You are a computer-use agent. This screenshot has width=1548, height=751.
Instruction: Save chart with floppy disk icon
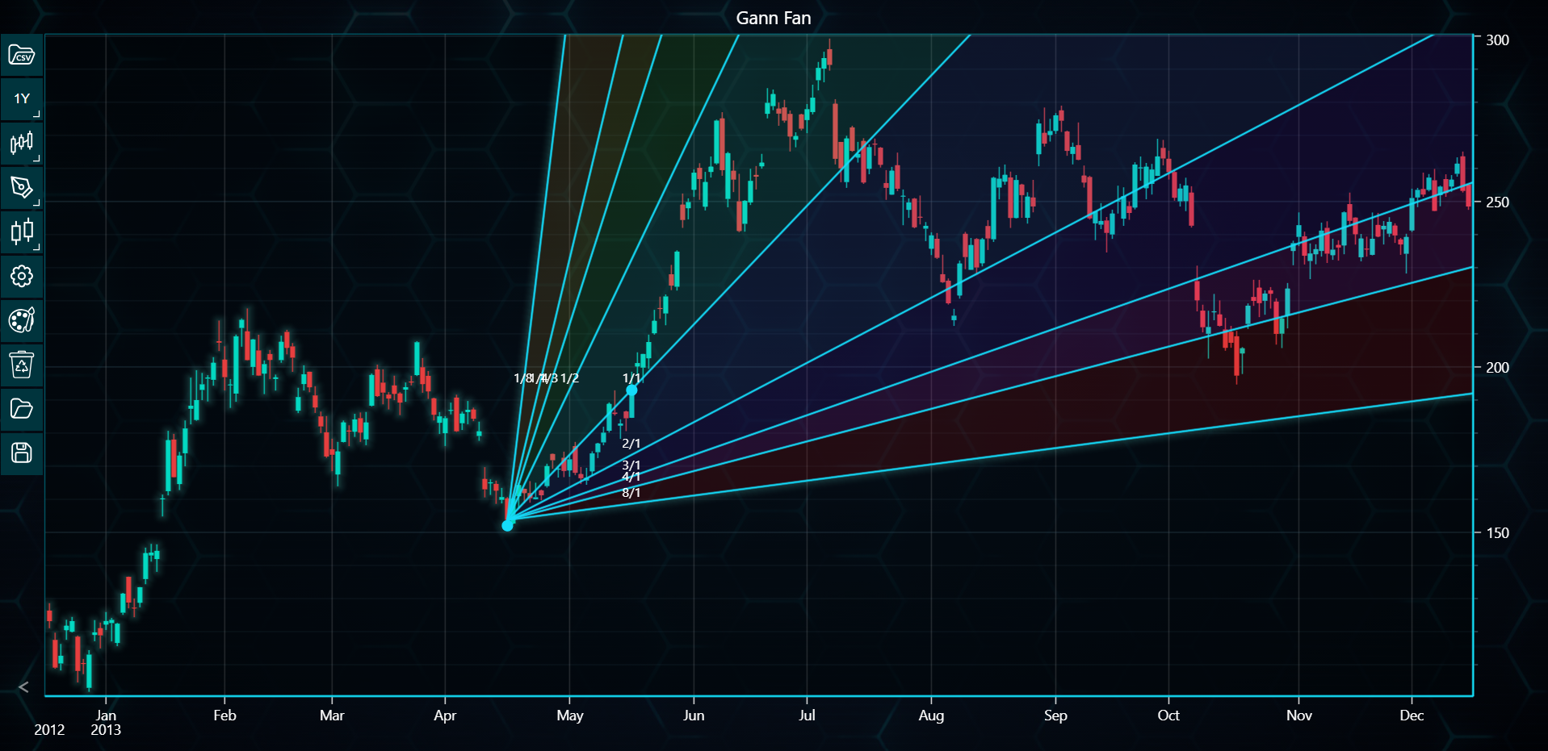[22, 453]
